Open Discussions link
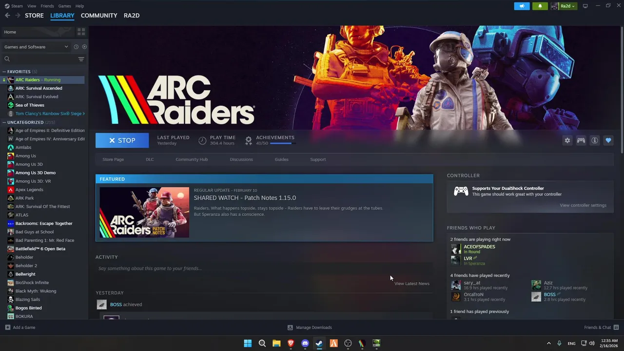 [241, 159]
